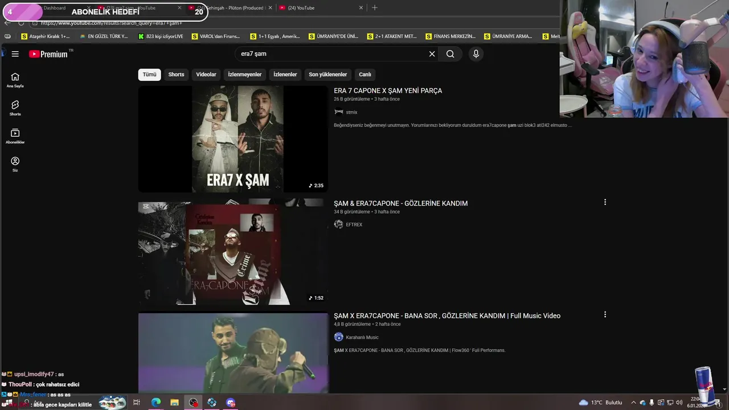This screenshot has width=729, height=410.
Task: Open the Ataşehir Kiralık bookmark
Action: point(45,36)
